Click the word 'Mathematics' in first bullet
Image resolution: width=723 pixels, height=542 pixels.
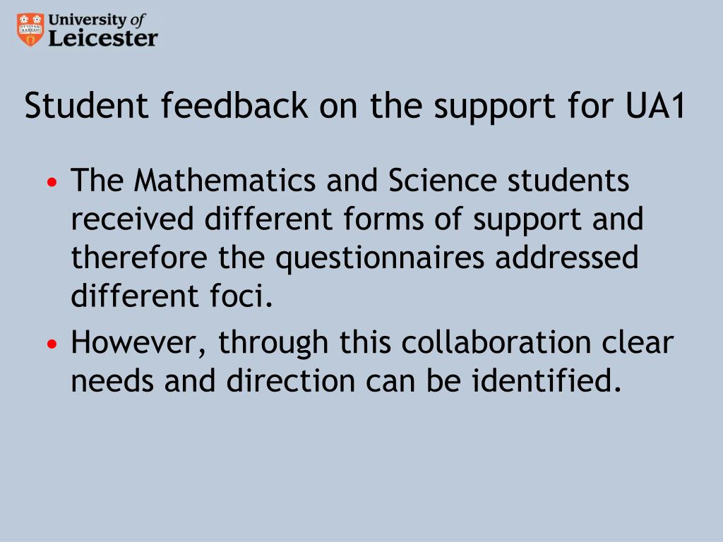click(225, 180)
